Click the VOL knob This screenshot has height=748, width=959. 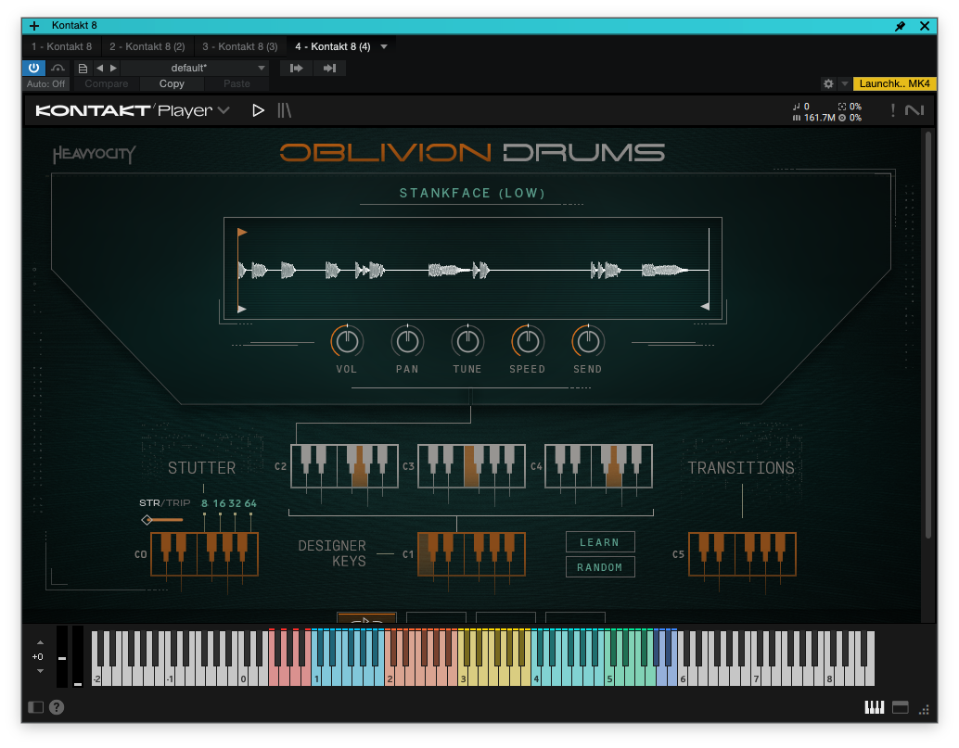[x=347, y=342]
